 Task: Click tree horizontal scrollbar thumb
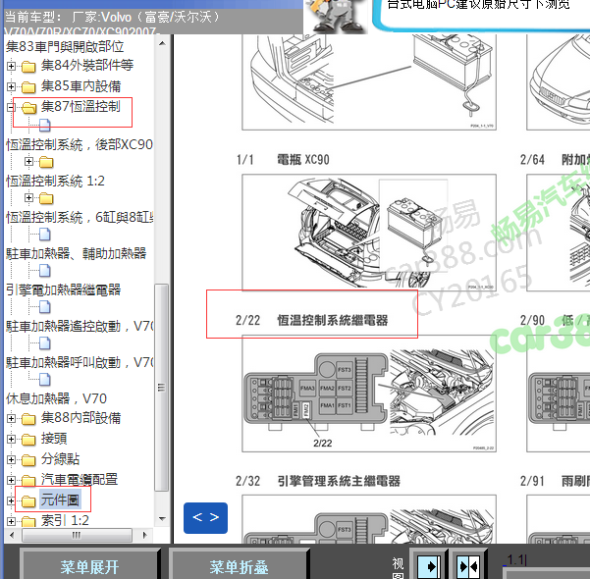(77, 535)
